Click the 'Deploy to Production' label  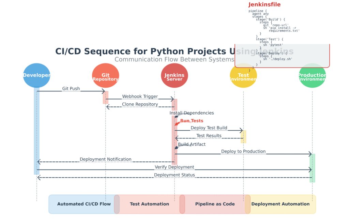[x=243, y=151]
